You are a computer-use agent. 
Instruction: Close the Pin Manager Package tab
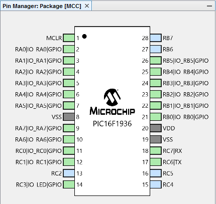(87, 6)
